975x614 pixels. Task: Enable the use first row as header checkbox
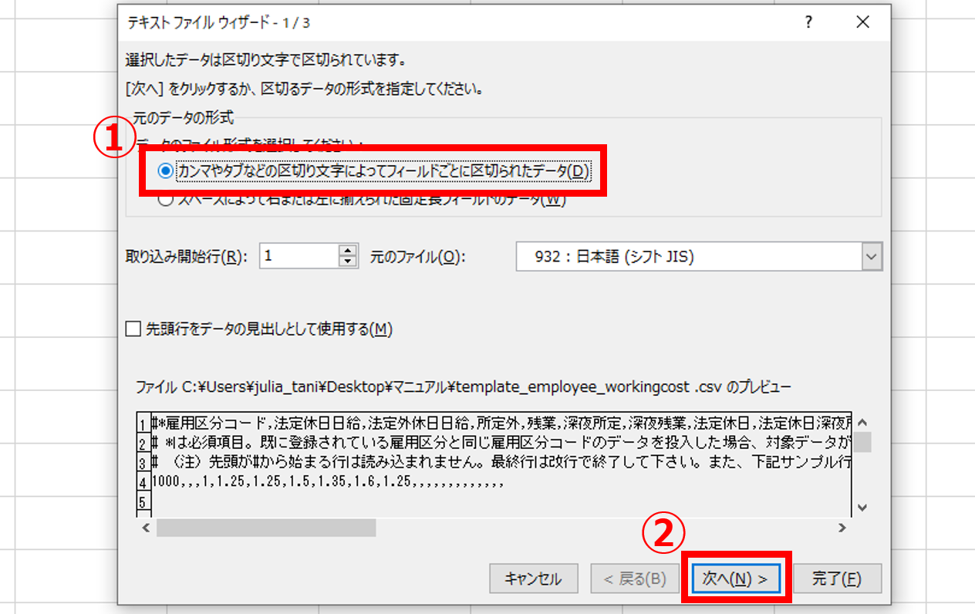pyautogui.click(x=134, y=329)
